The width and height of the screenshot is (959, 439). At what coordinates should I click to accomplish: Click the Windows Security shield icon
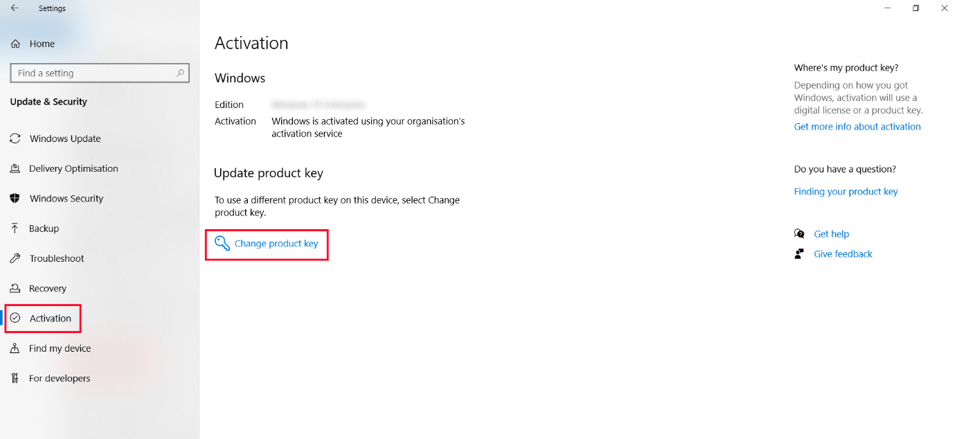pyautogui.click(x=15, y=199)
